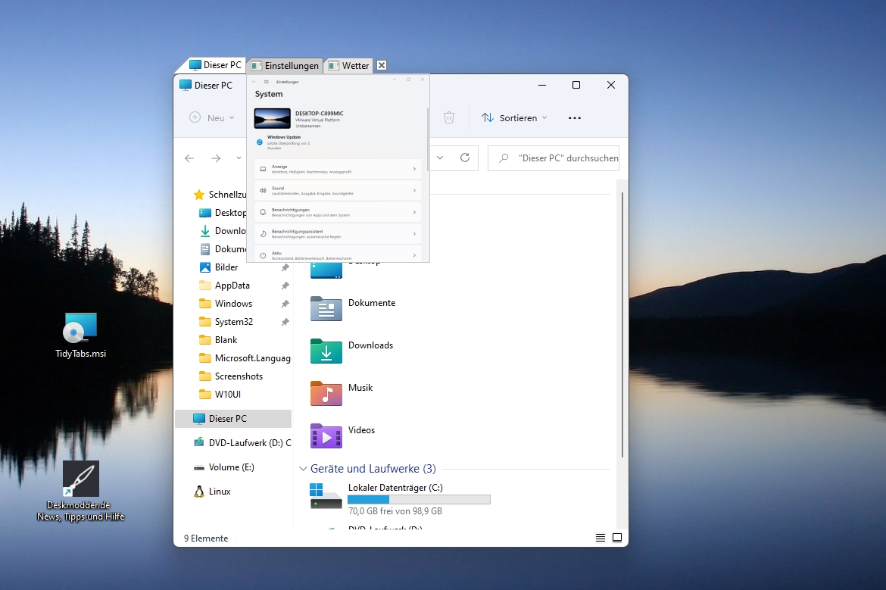This screenshot has height=590, width=886.
Task: Select Volume (E:) in the sidebar
Action: 223,467
